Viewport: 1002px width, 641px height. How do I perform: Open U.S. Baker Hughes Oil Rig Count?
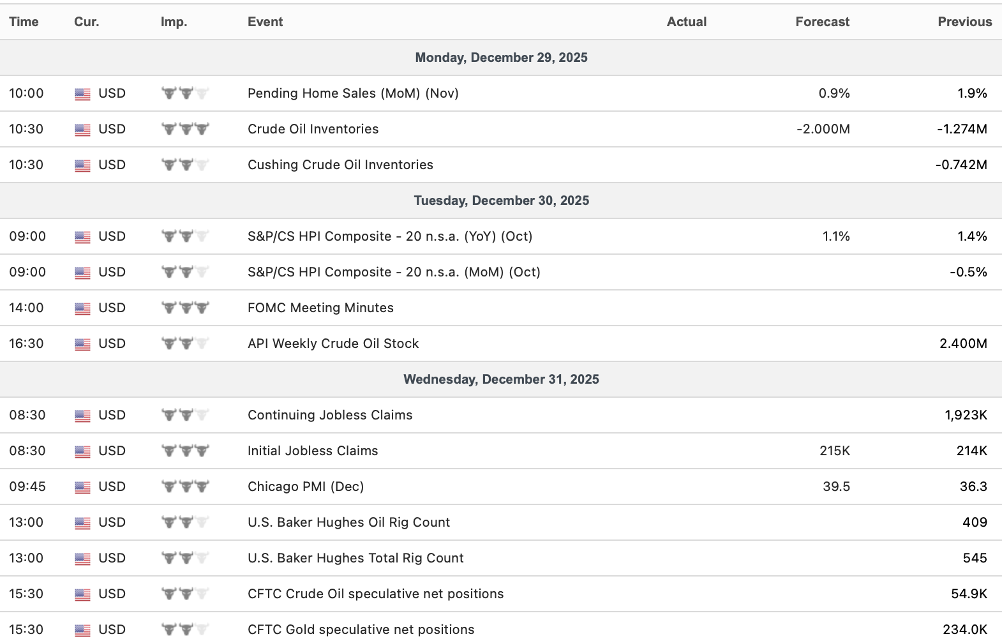[x=348, y=522]
